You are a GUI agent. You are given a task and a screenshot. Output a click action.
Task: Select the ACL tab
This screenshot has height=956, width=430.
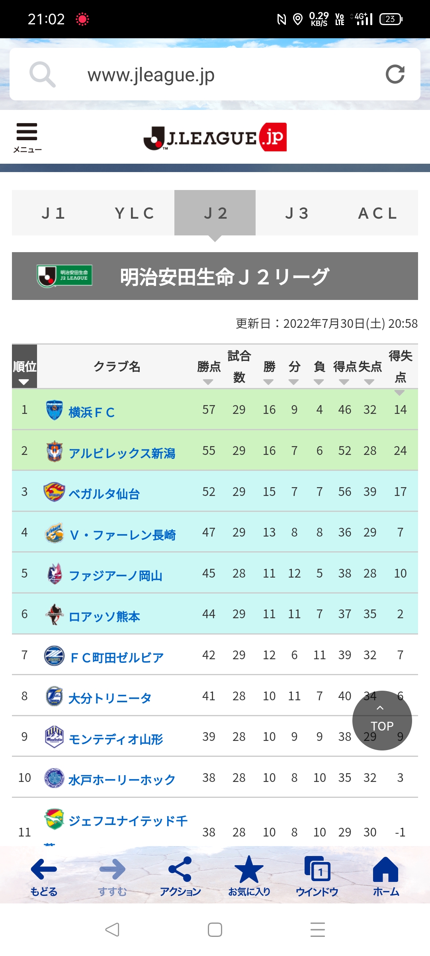point(377,213)
